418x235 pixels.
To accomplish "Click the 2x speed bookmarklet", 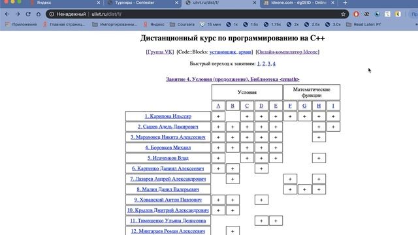I will pos(293,24).
